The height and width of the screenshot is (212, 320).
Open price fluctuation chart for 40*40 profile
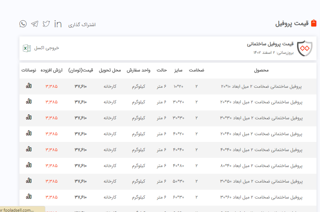pos(29,149)
